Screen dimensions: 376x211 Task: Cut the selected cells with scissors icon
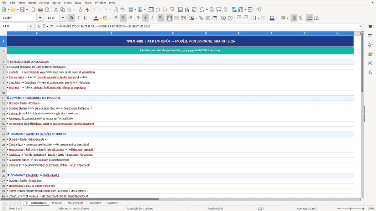point(55,10)
